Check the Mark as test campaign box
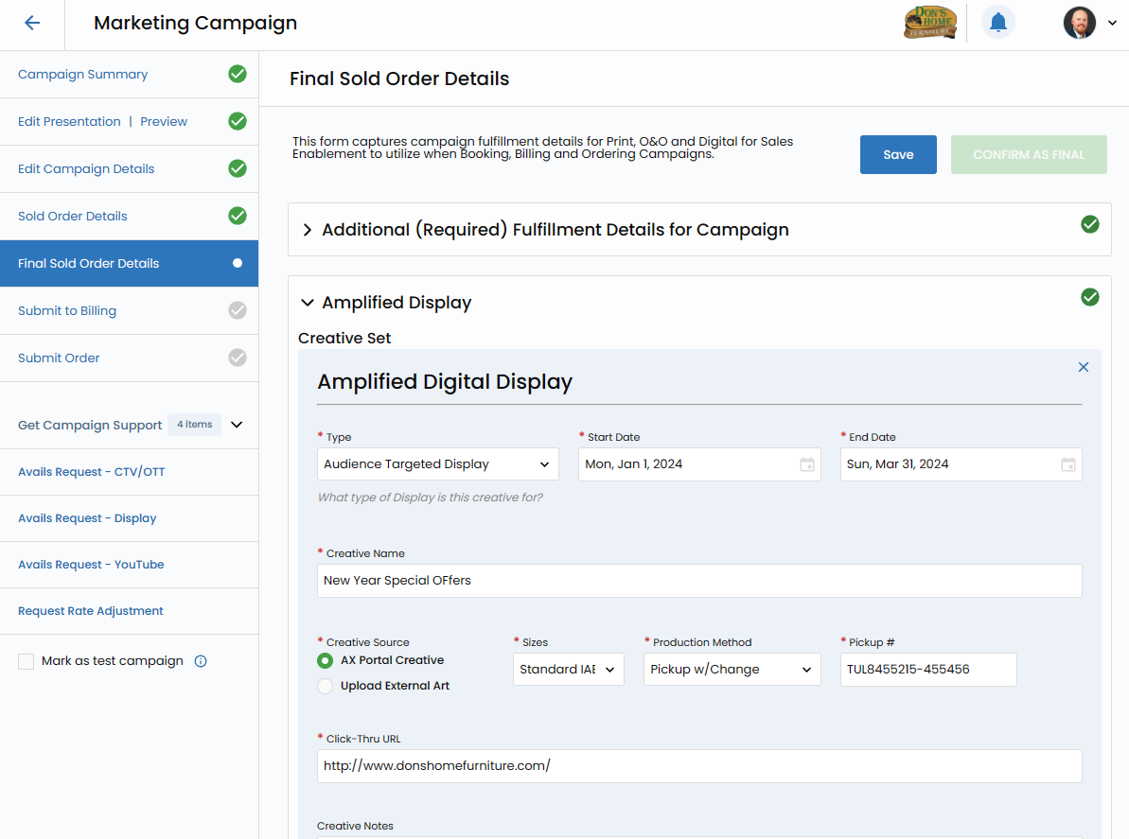The width and height of the screenshot is (1129, 839). coord(26,661)
